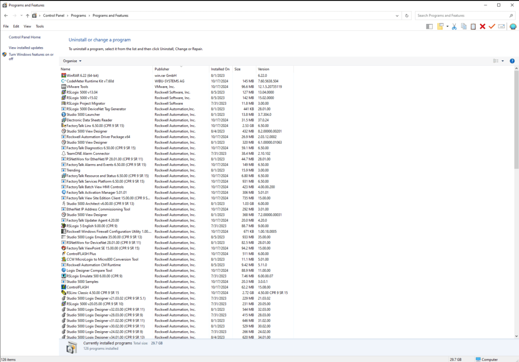
Task: Open the Edit menu
Action: (x=16, y=26)
